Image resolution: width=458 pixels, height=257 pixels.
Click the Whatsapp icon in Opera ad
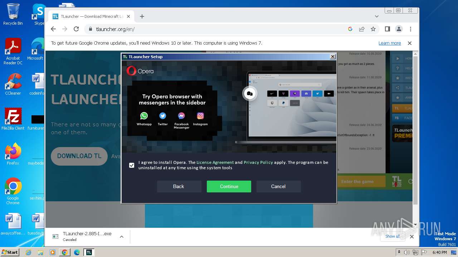coord(144,116)
